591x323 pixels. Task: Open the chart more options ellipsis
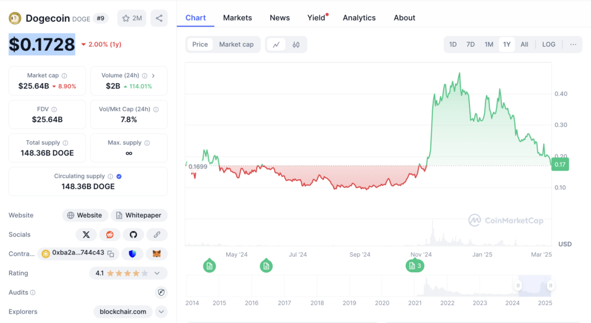tap(573, 44)
